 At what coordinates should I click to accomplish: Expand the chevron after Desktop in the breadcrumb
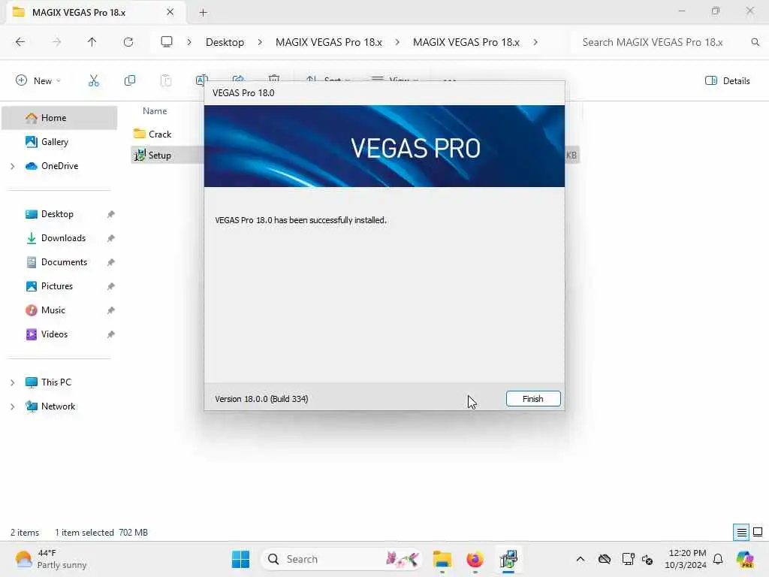coord(260,42)
